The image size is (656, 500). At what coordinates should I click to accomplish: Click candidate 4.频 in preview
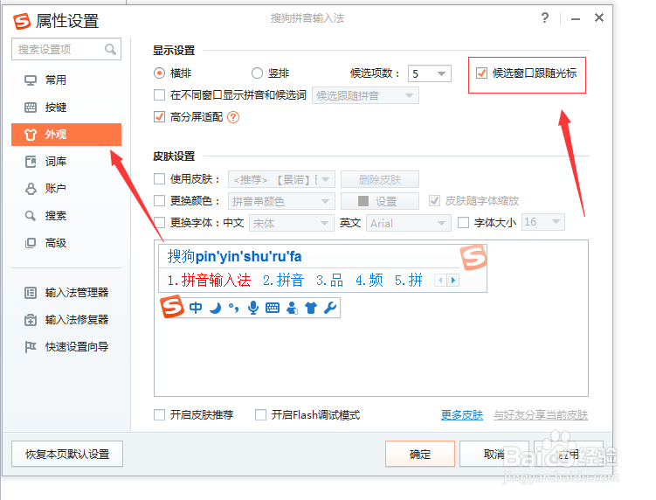(x=369, y=280)
